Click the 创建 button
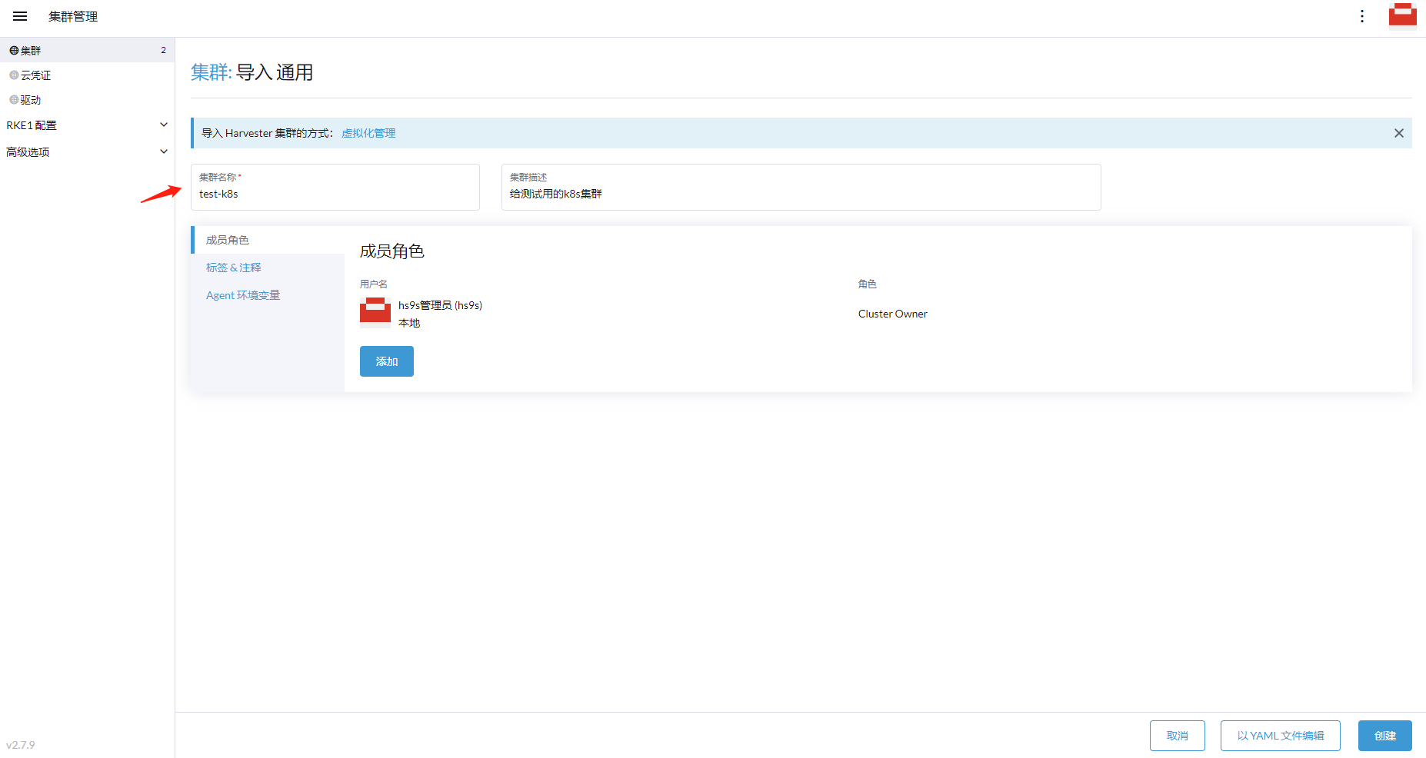This screenshot has height=758, width=1426. (x=1384, y=736)
